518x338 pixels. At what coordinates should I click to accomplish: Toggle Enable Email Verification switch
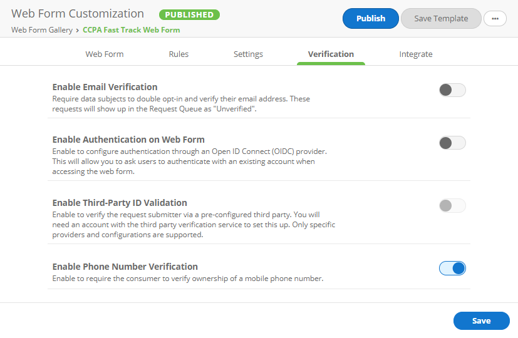click(452, 90)
